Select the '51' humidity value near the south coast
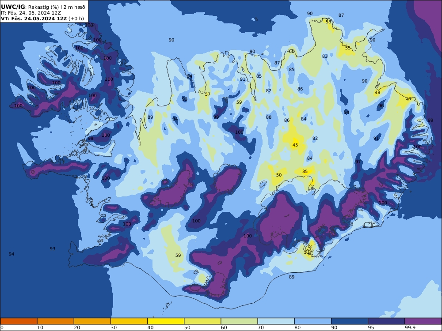 [x=307, y=252]
